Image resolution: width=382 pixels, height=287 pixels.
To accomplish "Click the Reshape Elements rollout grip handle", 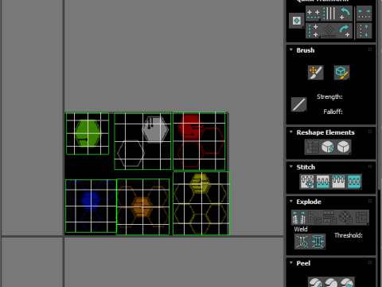I will [x=370, y=132].
